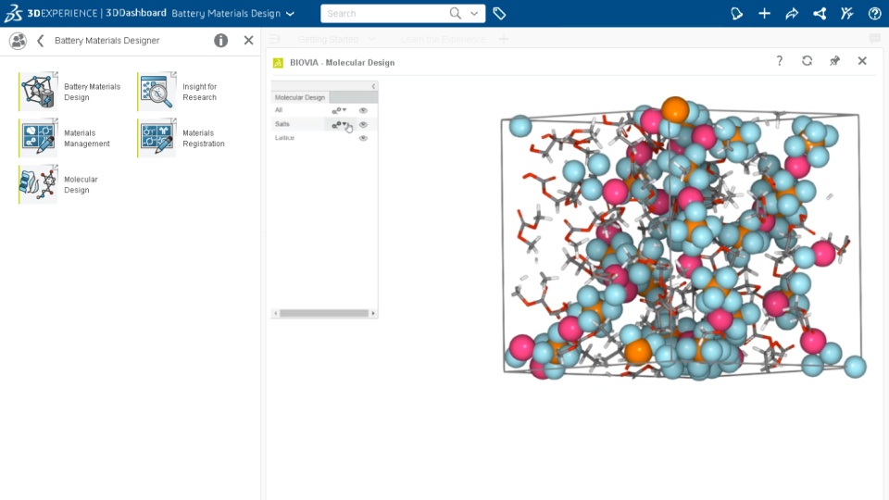
Task: Close the BIOVIA Molecular Design widget
Action: point(862,61)
